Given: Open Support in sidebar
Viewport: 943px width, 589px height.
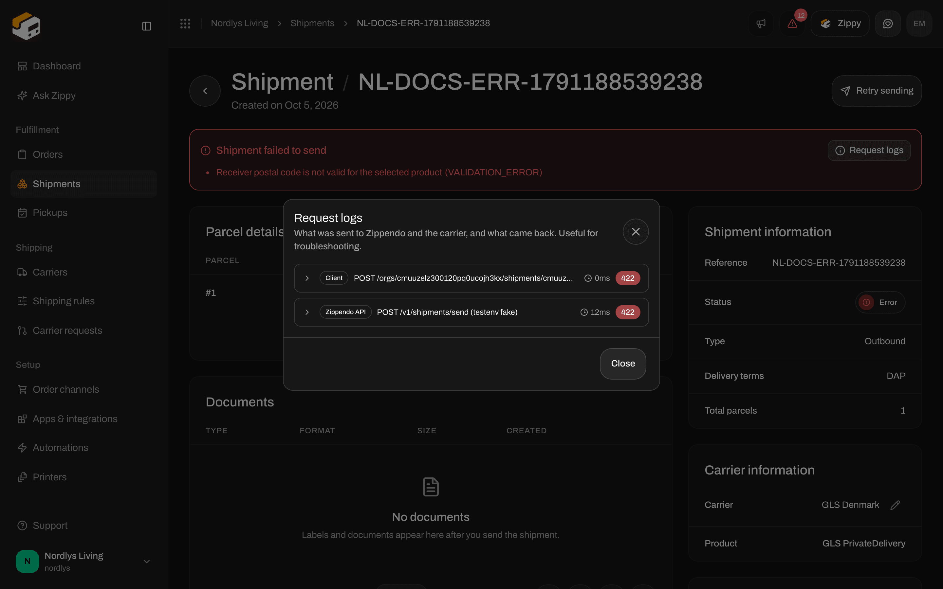Looking at the screenshot, I should tap(84, 526).
